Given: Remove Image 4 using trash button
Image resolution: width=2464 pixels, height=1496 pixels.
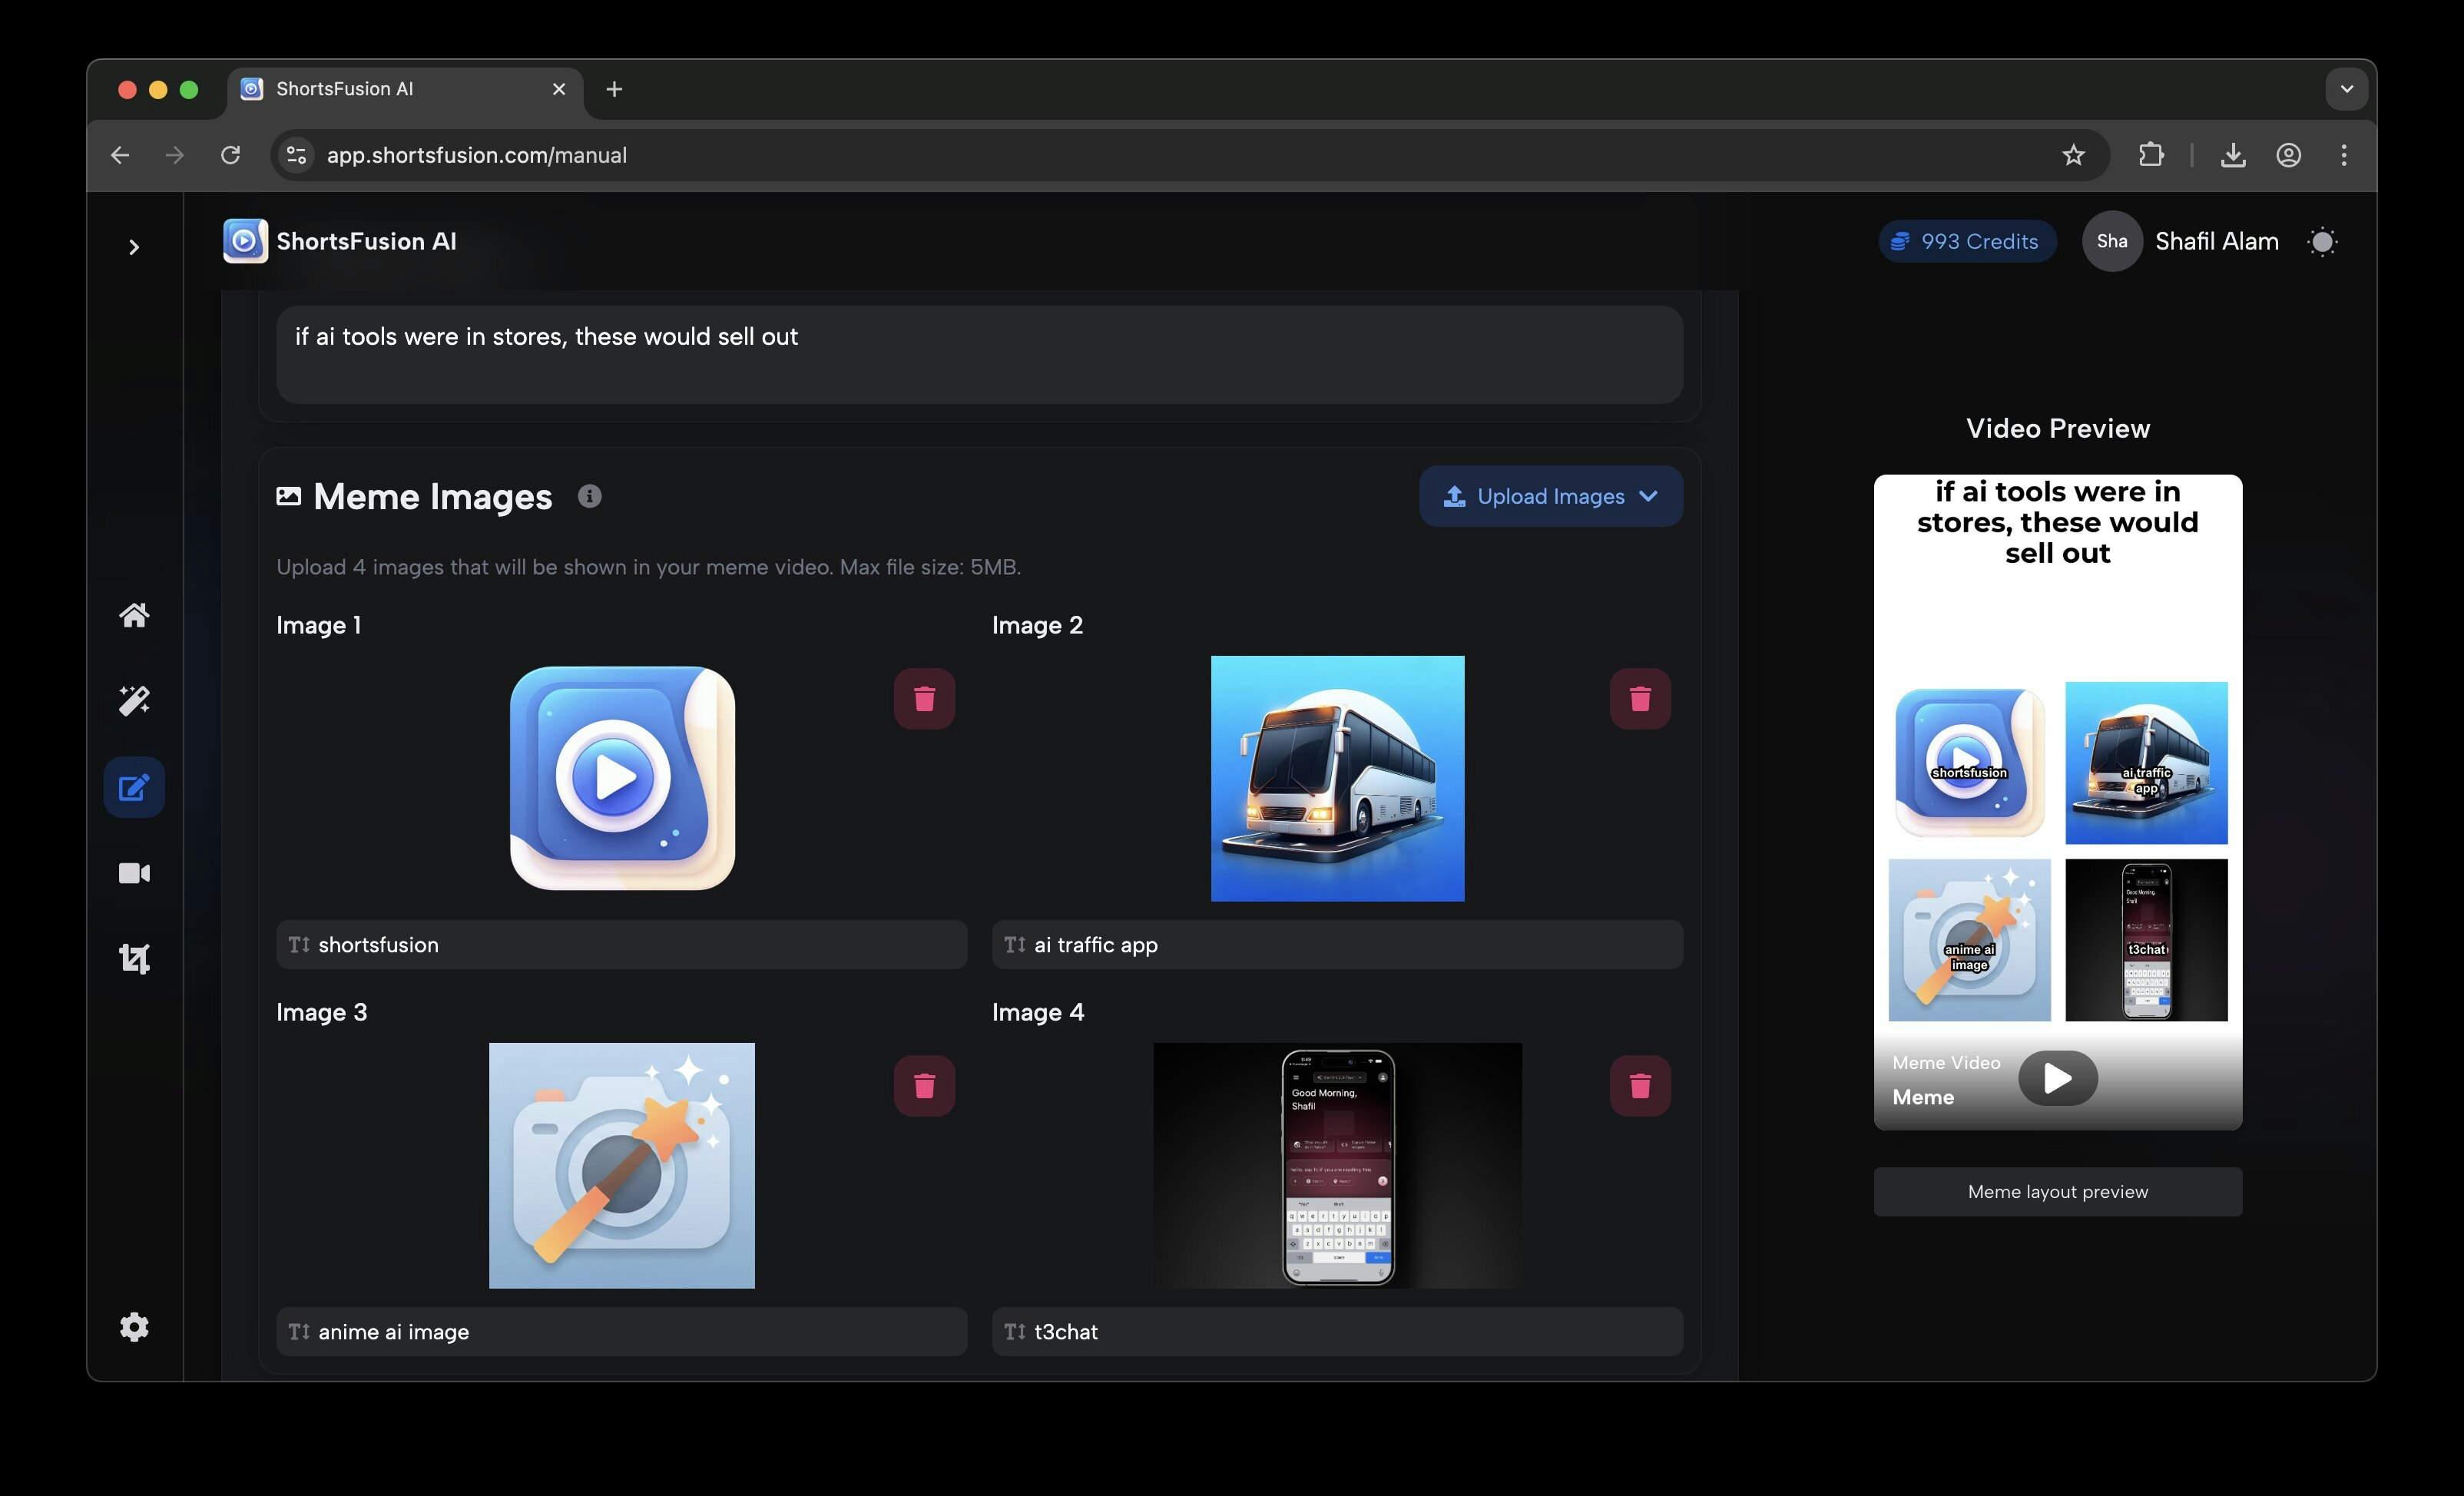Looking at the screenshot, I should pyautogui.click(x=1639, y=1086).
